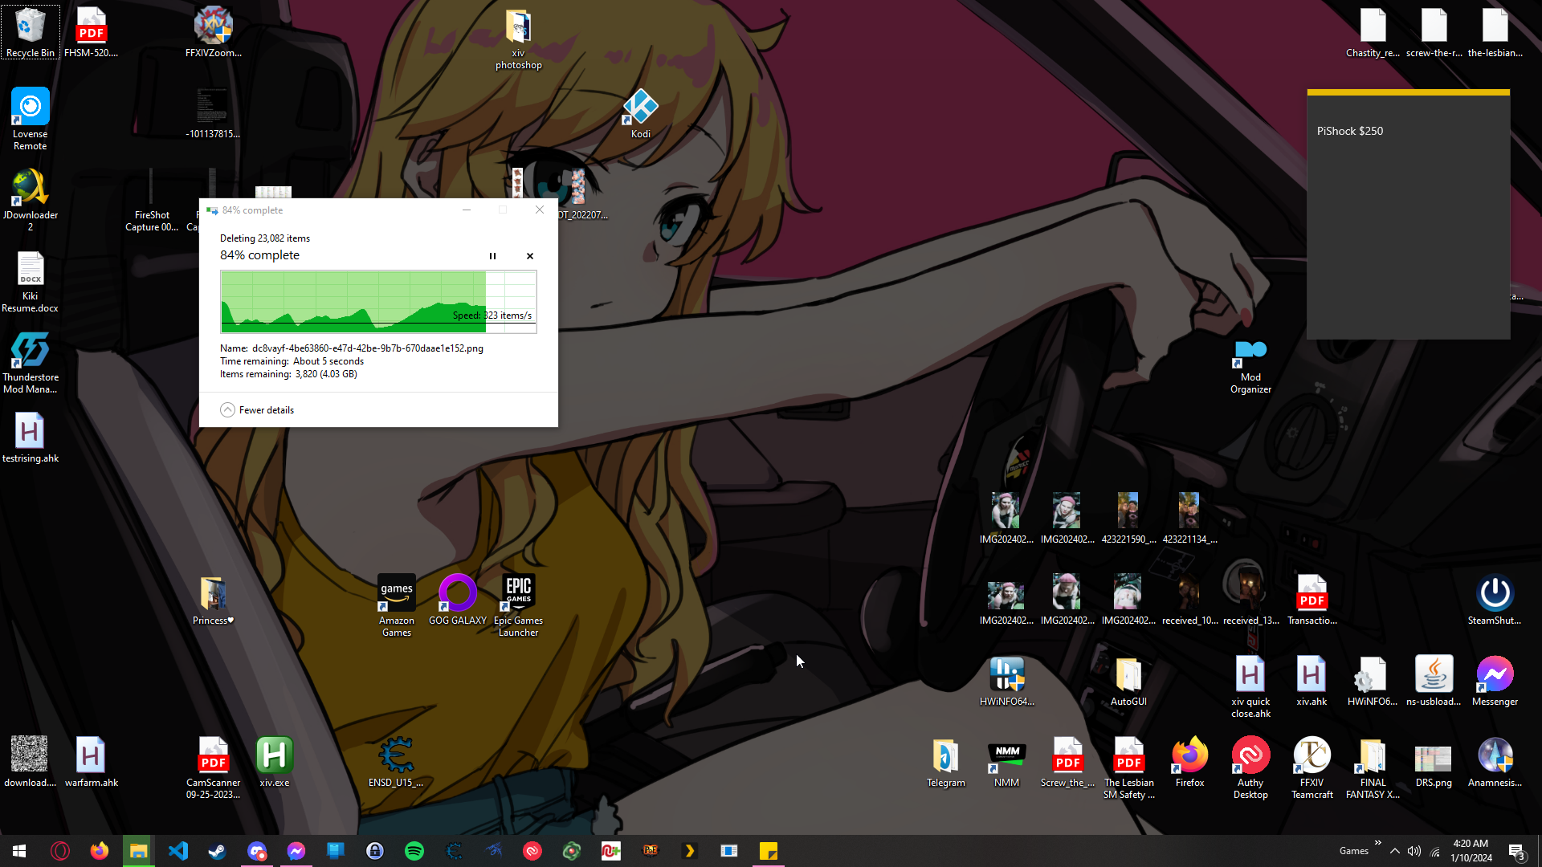Select the ns-usbload Java file
Viewport: 1542px width, 867px height.
[1434, 681]
